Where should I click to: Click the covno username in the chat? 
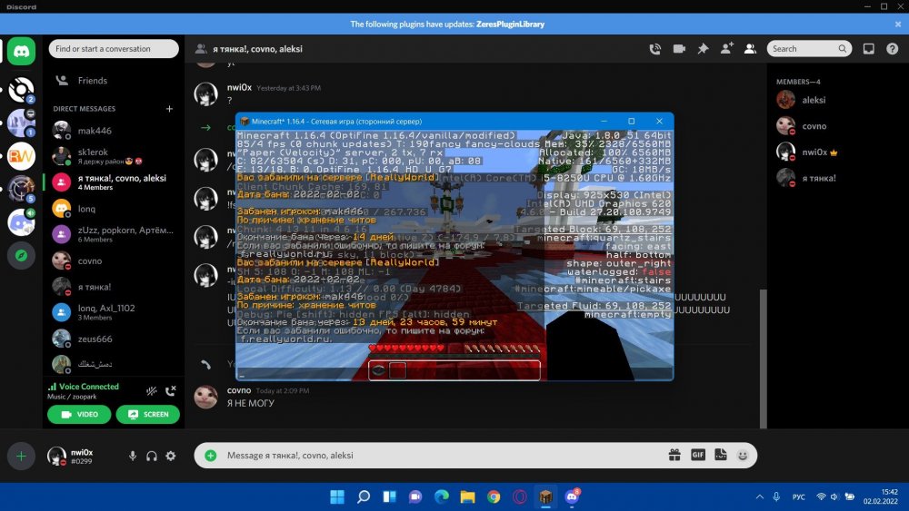click(239, 390)
